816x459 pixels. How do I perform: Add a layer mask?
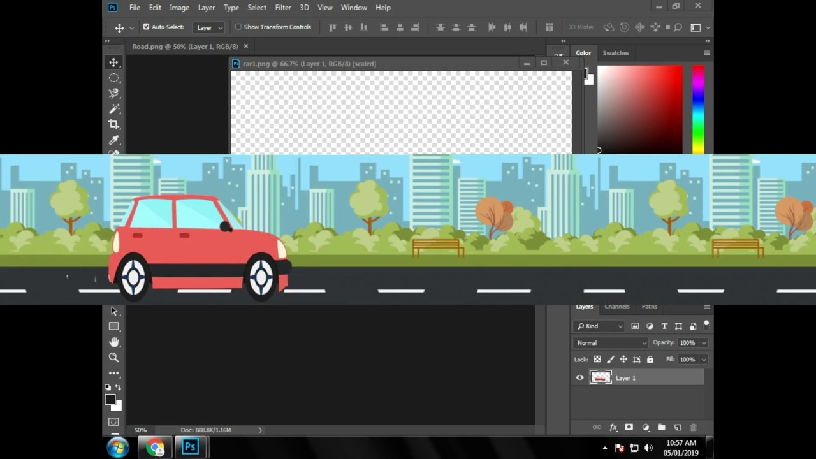(x=629, y=427)
